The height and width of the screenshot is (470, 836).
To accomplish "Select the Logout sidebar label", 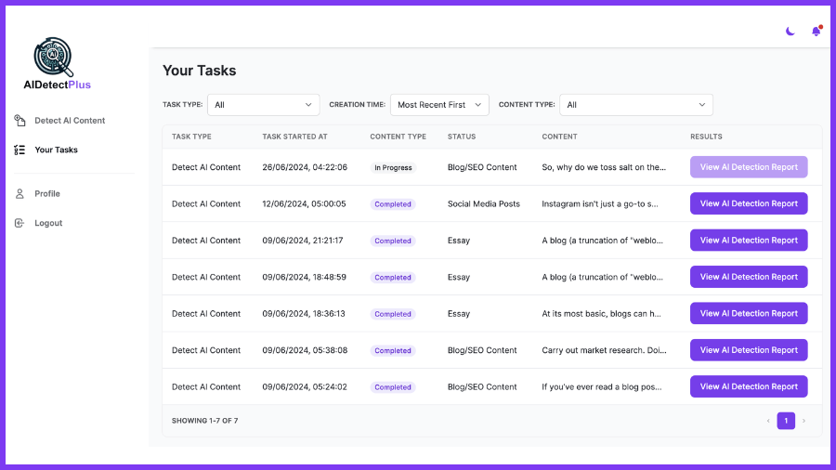I will 48,223.
